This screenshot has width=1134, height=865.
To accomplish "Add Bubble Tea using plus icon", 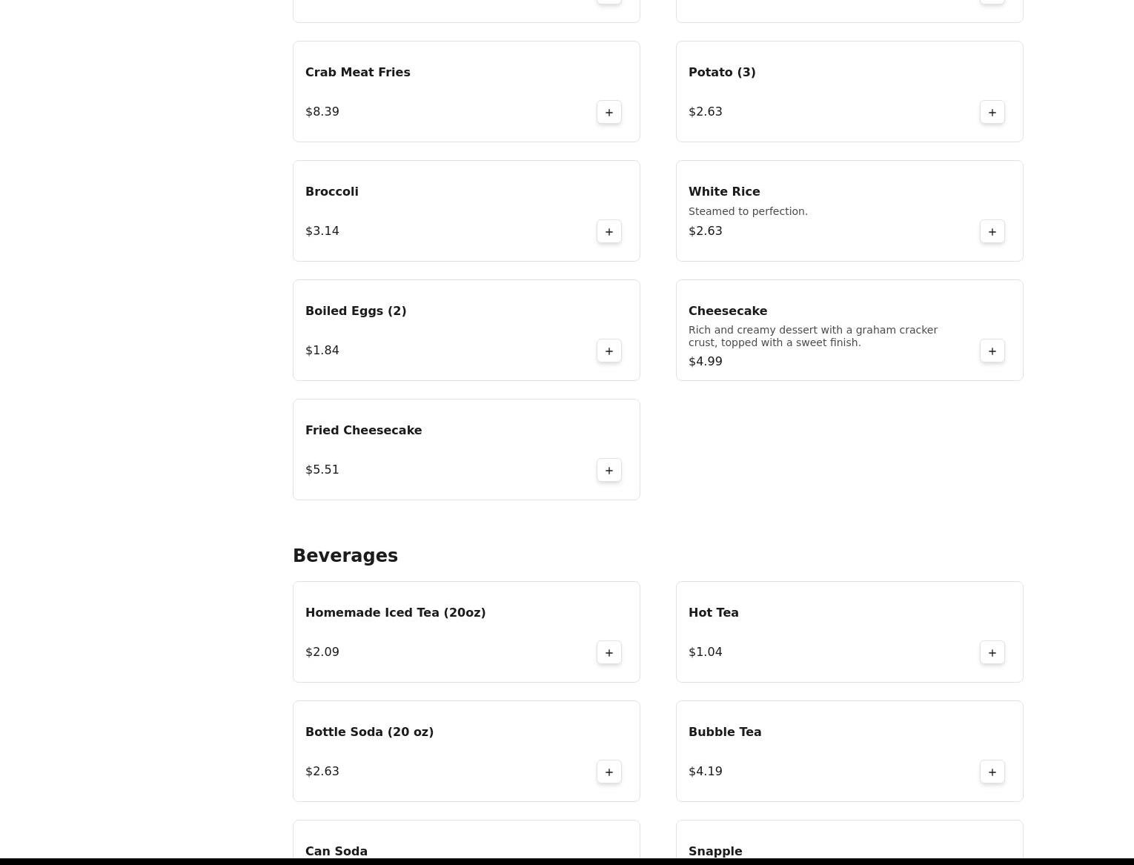I will coord(992,772).
